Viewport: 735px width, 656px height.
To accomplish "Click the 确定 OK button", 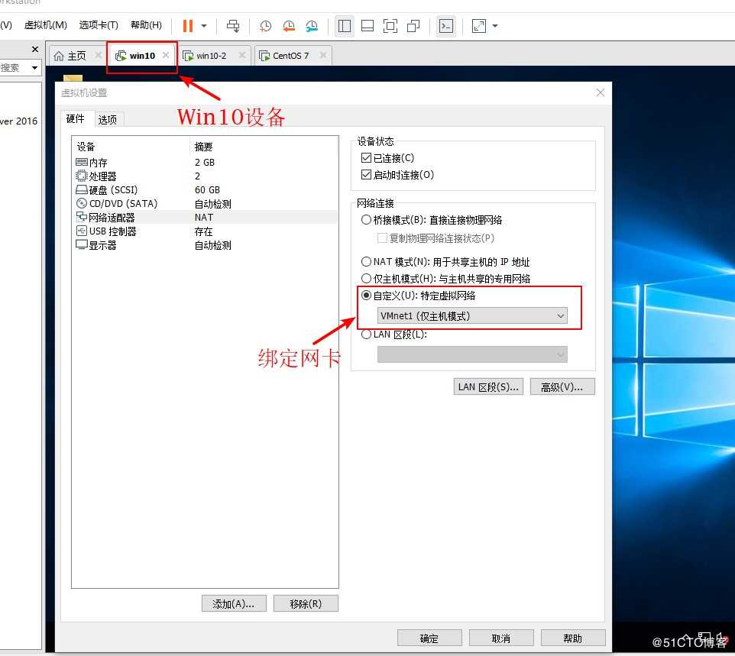I will [429, 638].
